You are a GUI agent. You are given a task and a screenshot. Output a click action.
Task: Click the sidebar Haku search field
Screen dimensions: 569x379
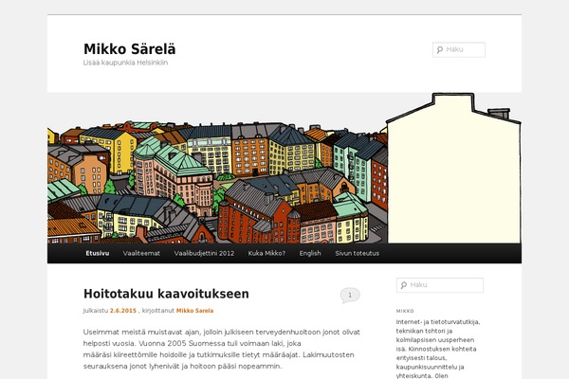(x=440, y=285)
